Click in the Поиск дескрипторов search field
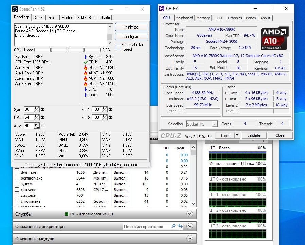Screen dimensions: 305x245 [x=146, y=226]
